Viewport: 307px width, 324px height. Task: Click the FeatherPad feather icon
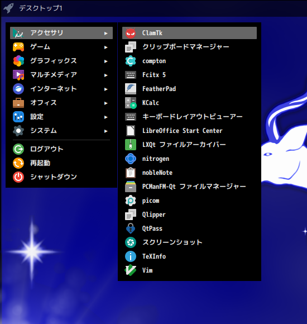131,89
